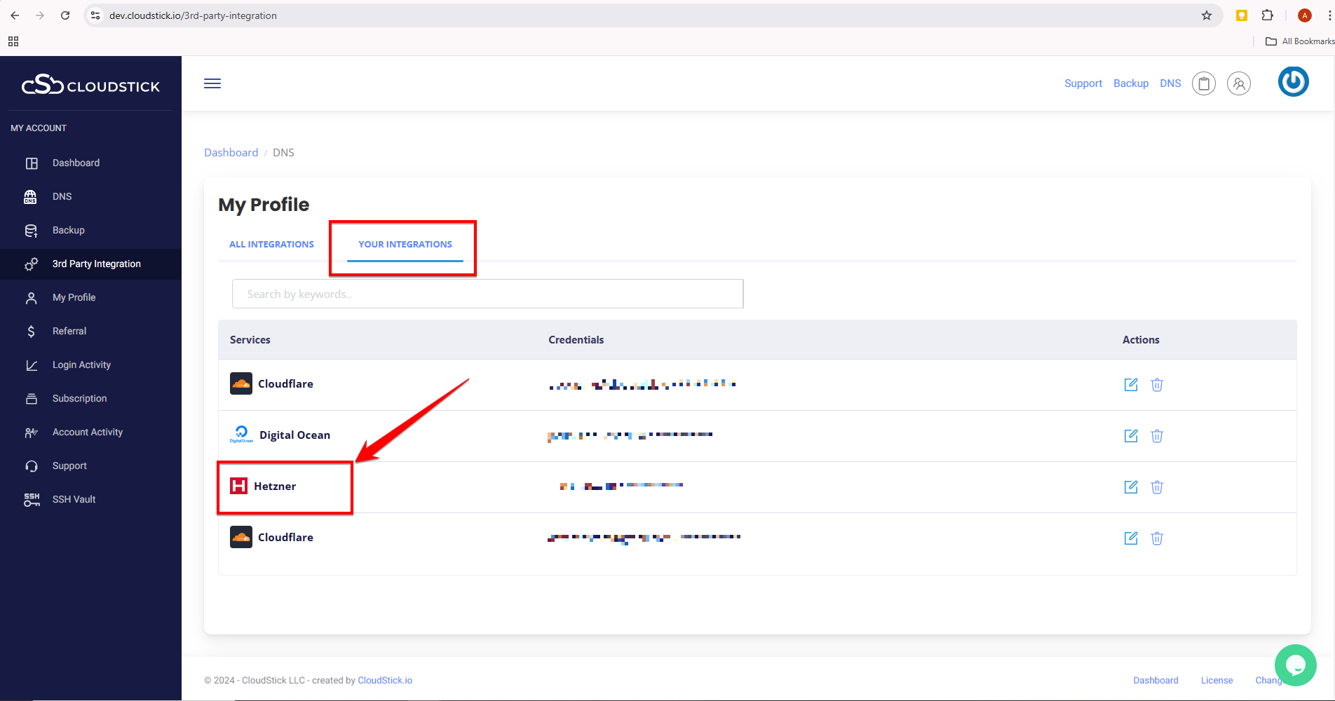Open the CloudStick.io footer link

[385, 680]
